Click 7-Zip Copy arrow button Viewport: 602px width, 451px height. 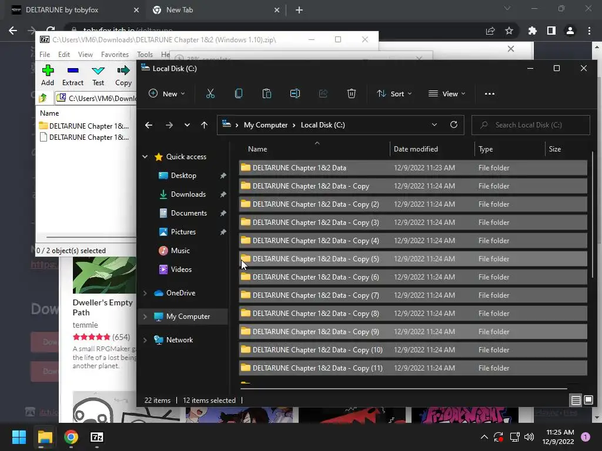[x=123, y=76]
